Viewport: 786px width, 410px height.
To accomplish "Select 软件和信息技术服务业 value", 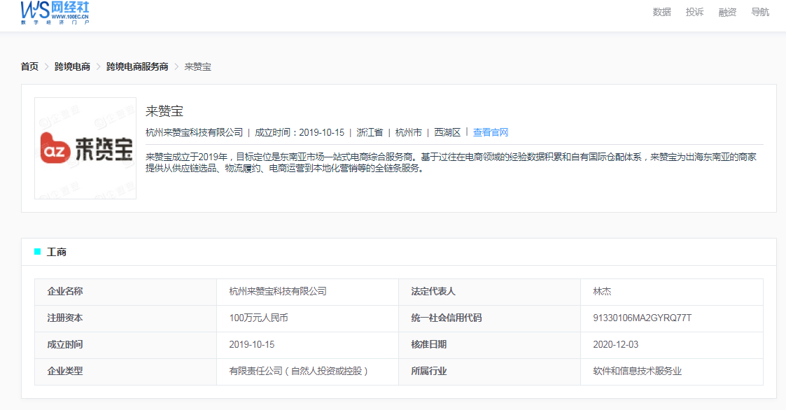I will pos(637,372).
